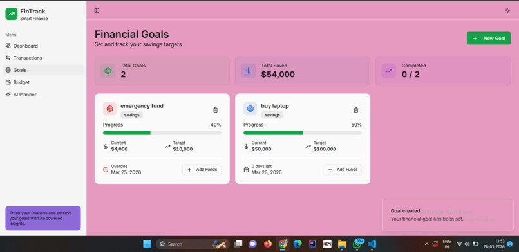
Task: Toggle the sidebar collapse icon
Action: pos(97,10)
